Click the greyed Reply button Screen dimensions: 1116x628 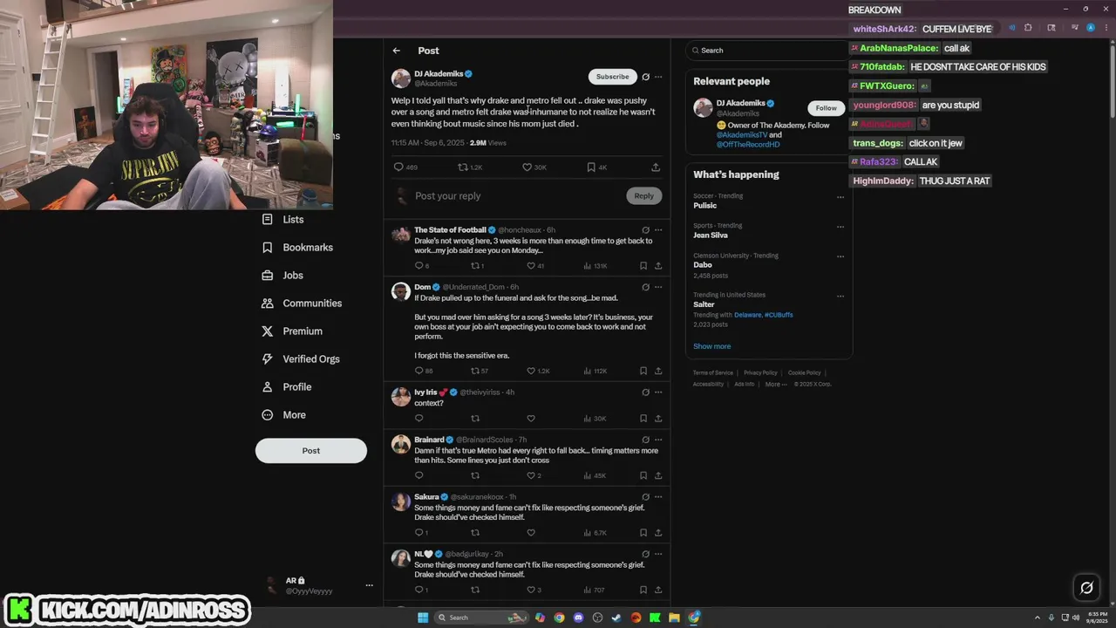tap(643, 195)
